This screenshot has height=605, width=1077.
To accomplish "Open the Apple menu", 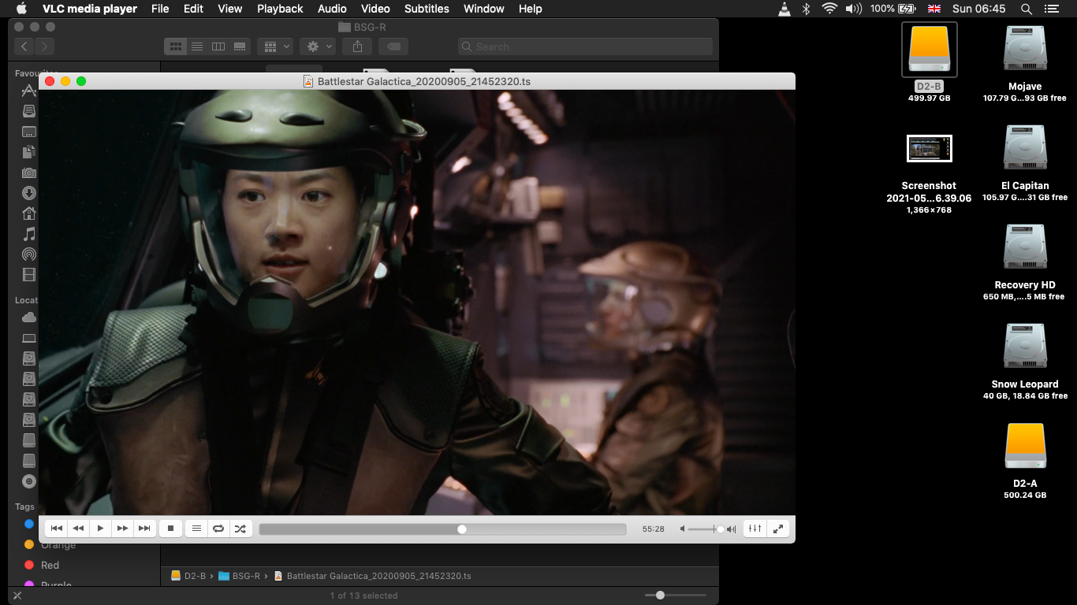I will pyautogui.click(x=21, y=9).
